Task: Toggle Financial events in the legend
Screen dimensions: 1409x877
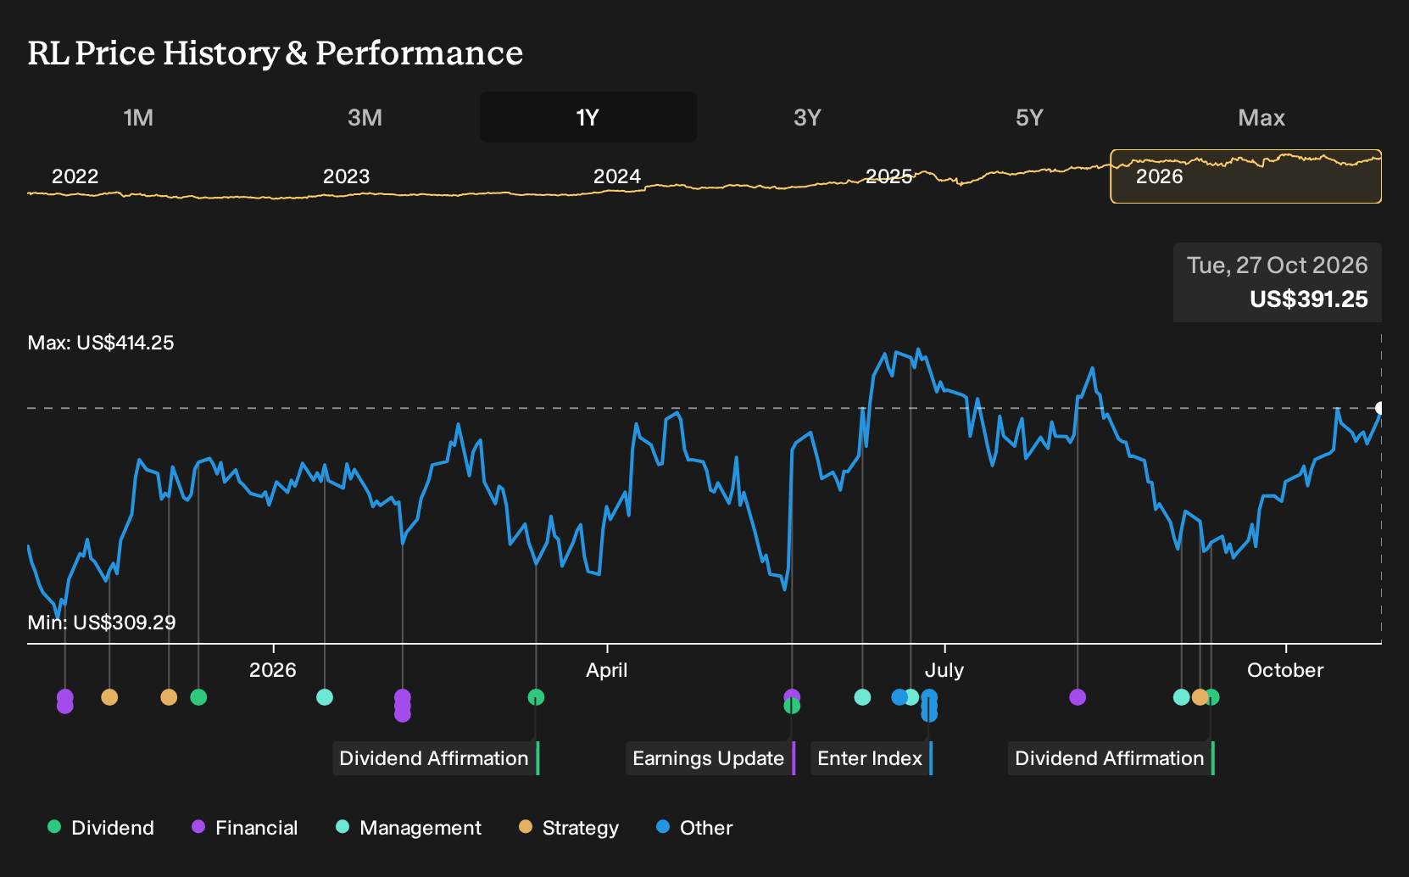Action: tap(245, 827)
